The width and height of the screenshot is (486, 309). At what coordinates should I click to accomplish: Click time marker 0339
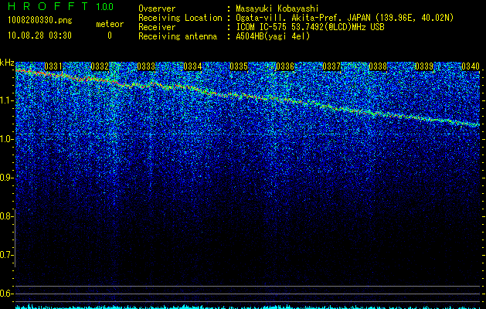pyautogui.click(x=424, y=66)
